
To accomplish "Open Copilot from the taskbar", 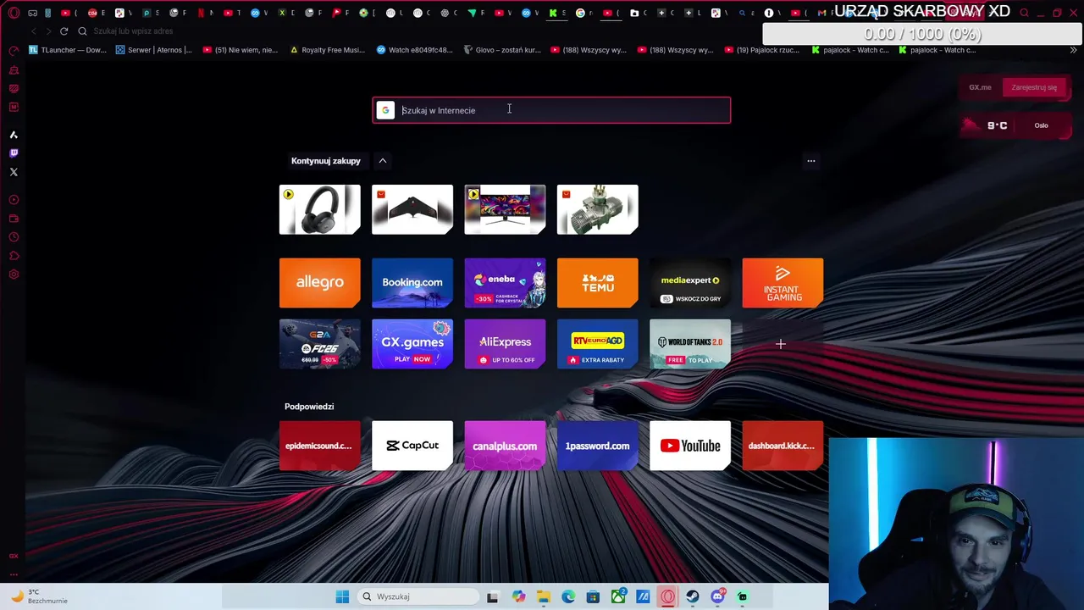I will tap(518, 596).
